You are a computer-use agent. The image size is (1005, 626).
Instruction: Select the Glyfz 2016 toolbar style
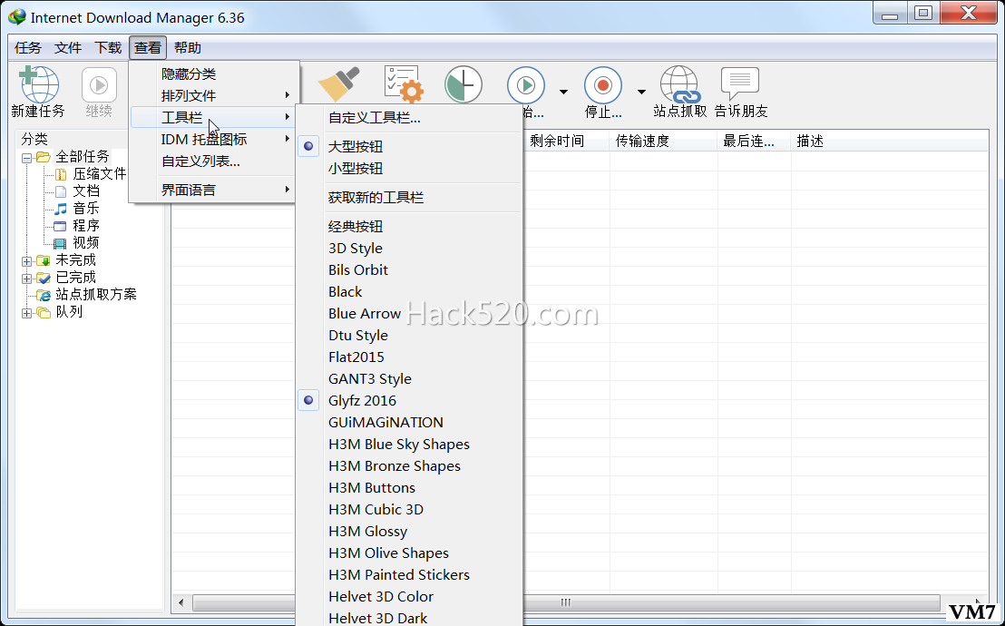tap(362, 401)
